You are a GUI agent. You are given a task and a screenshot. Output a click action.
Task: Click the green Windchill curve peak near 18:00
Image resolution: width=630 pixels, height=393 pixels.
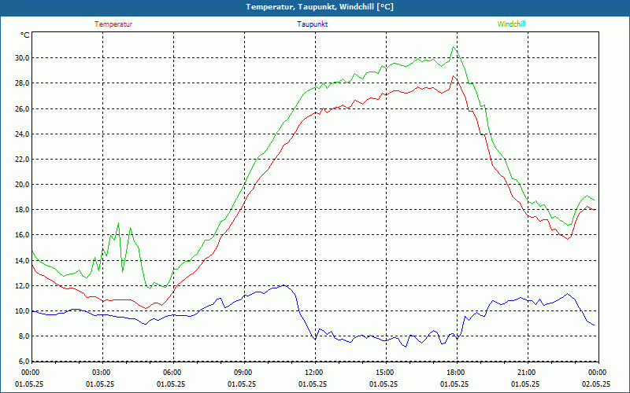(453, 47)
